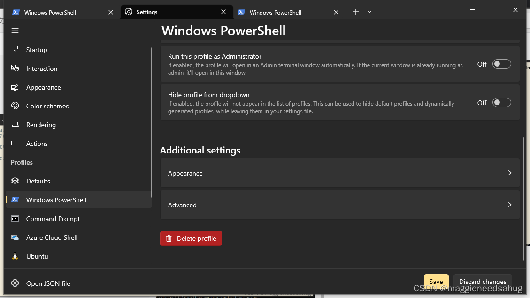Click Discard changes button

(482, 281)
